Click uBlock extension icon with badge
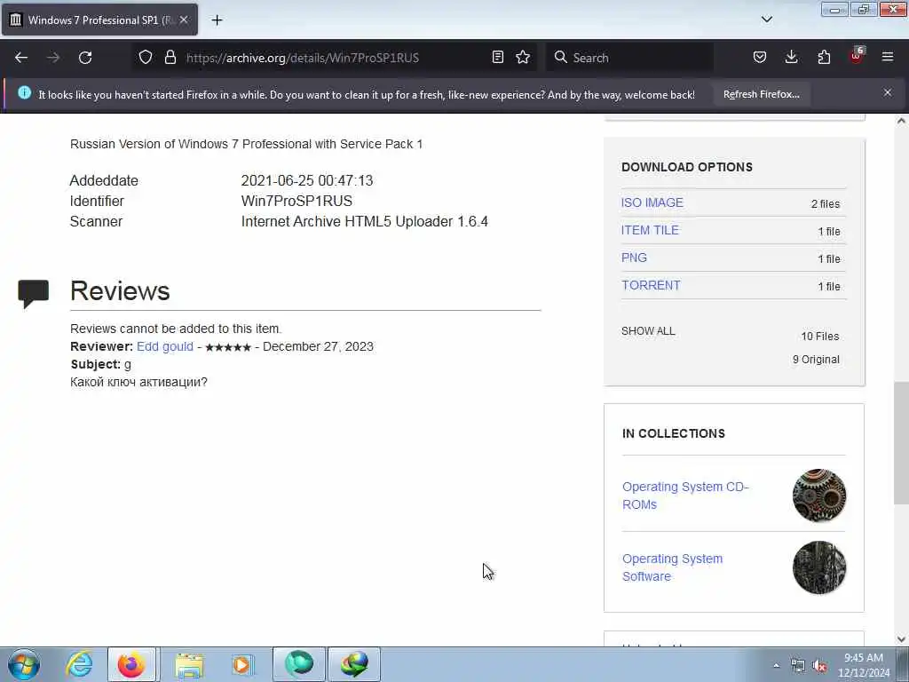Viewport: 909px width, 682px height. pos(857,56)
